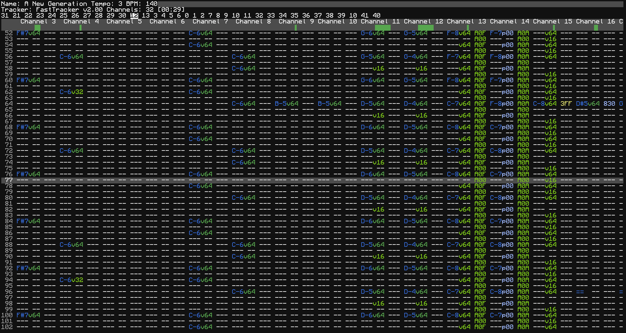Select the 'Channel 10' column header
This screenshot has width=626, height=333.
(337, 21)
